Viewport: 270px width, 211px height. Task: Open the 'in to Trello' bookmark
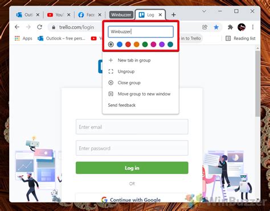[190, 38]
